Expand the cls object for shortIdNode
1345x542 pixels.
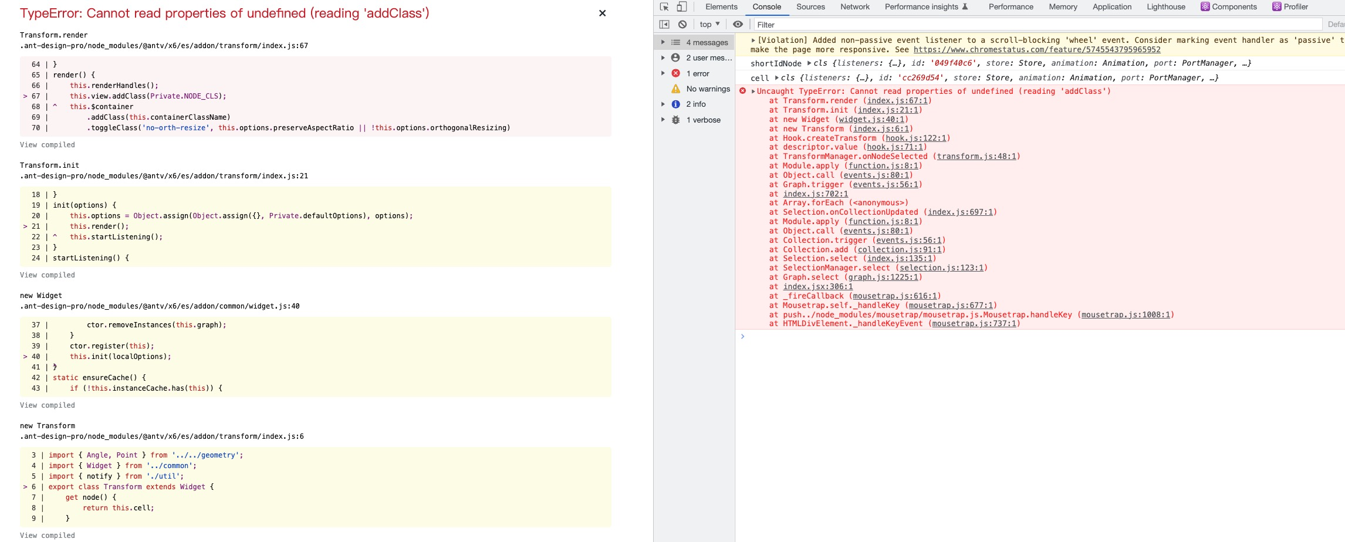click(809, 62)
